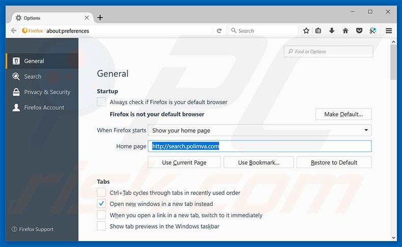Click the Firefox is not your default browser text
This screenshot has height=247, width=402.
tap(157, 114)
